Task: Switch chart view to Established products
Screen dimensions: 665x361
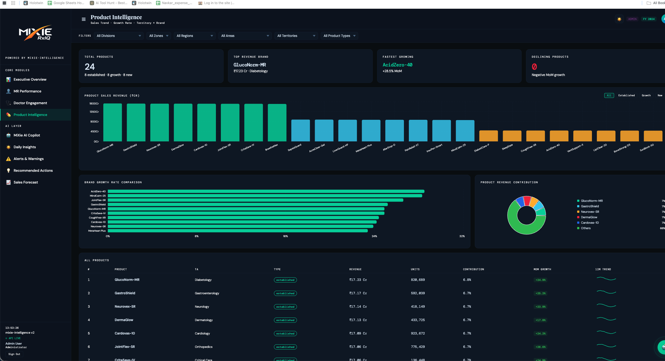Action: (x=627, y=95)
